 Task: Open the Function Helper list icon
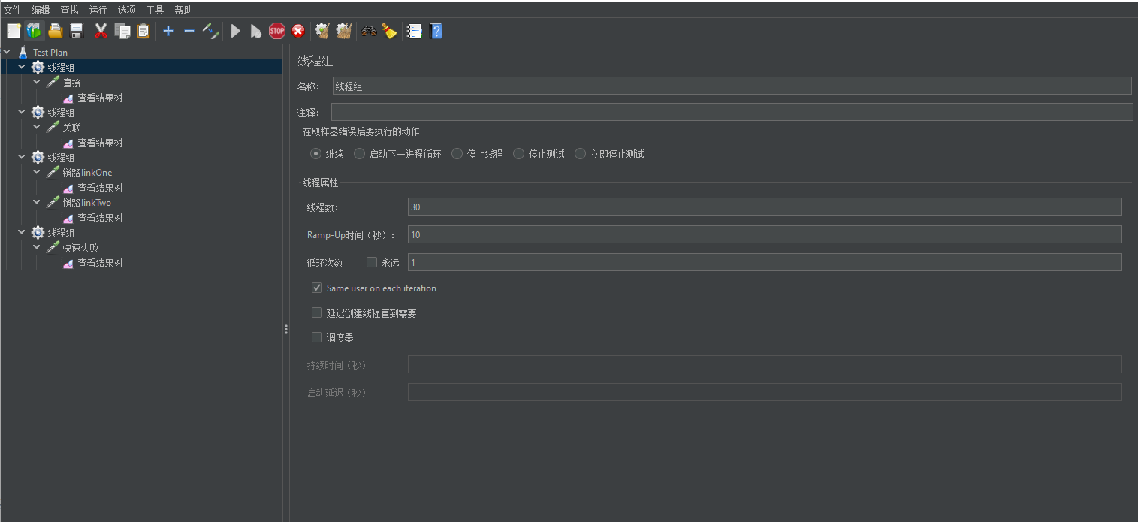pos(414,31)
